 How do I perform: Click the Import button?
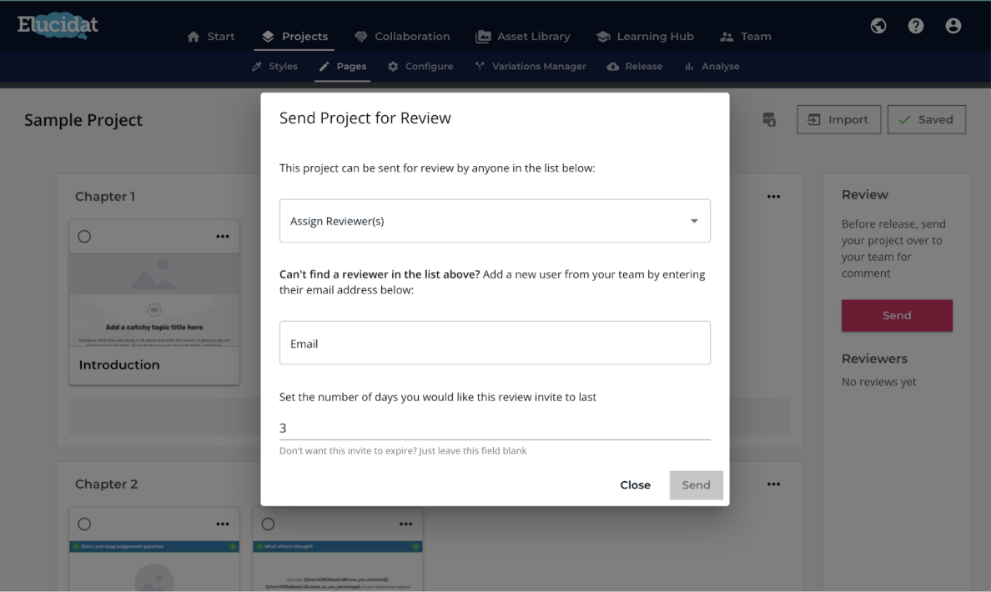pyautogui.click(x=838, y=119)
